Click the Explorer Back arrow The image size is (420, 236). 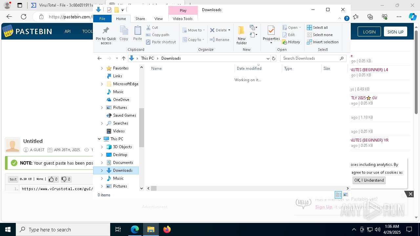pyautogui.click(x=99, y=58)
